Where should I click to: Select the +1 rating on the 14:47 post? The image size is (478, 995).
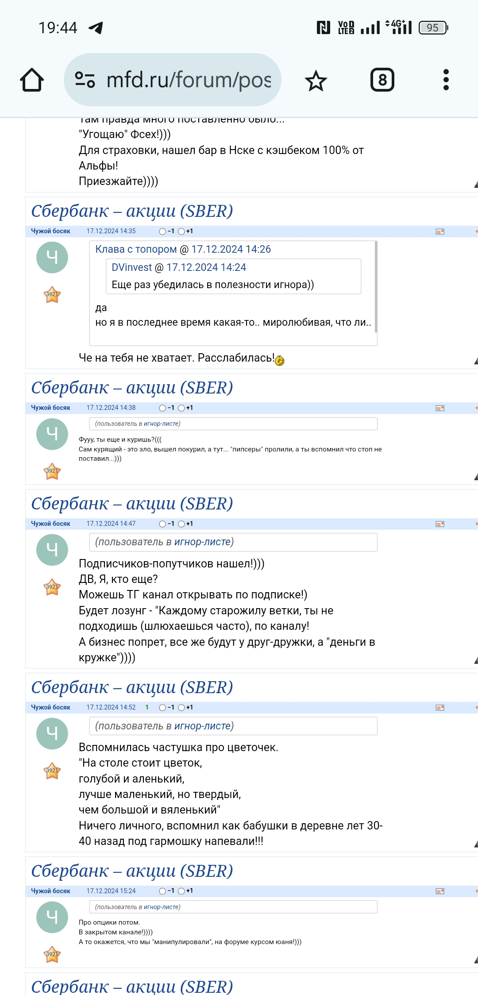click(x=181, y=524)
